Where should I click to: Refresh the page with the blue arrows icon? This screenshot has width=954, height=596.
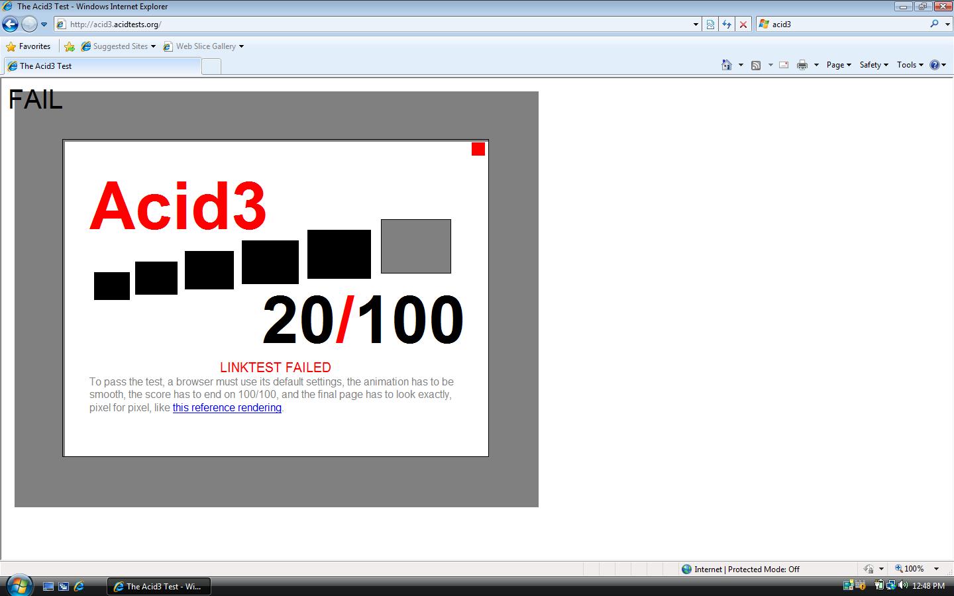pos(727,25)
